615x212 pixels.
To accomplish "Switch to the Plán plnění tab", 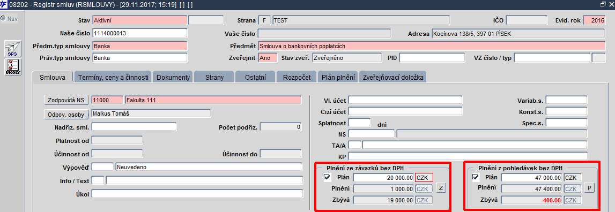I will [338, 77].
